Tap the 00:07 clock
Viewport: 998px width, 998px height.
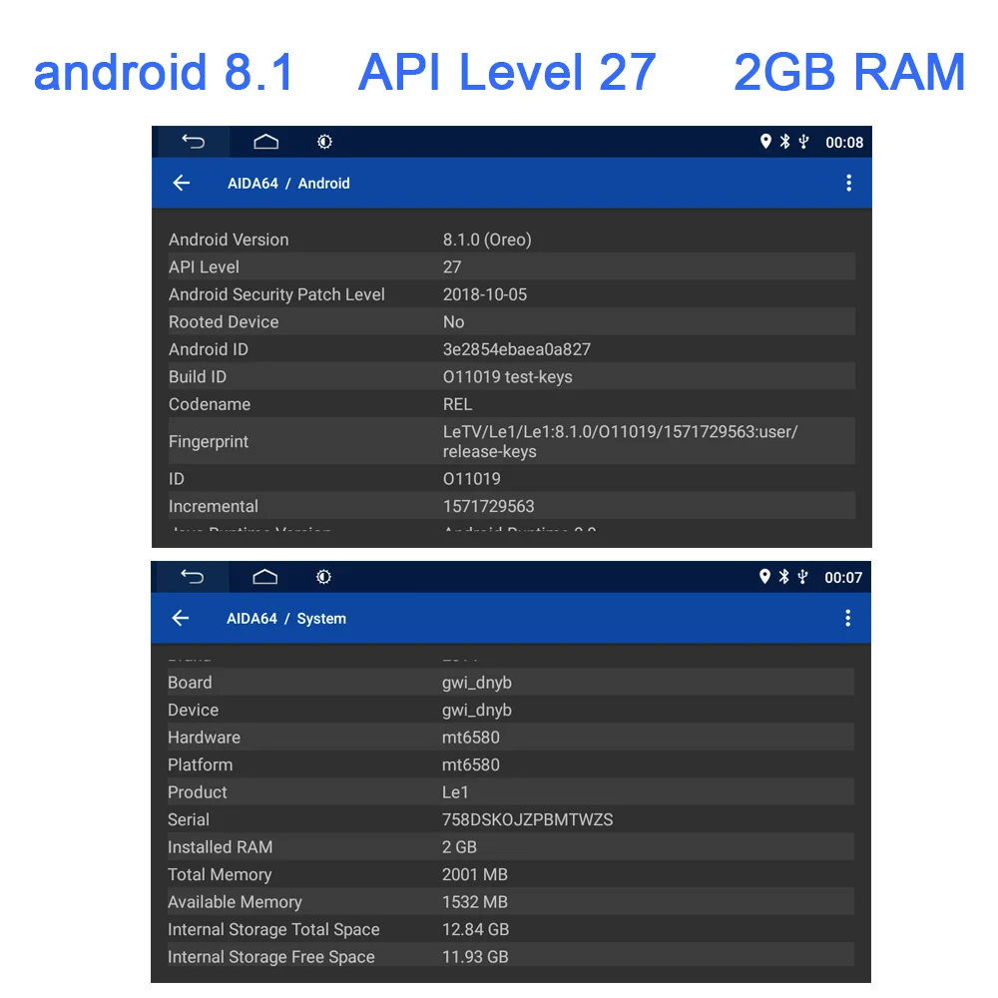coord(843,578)
